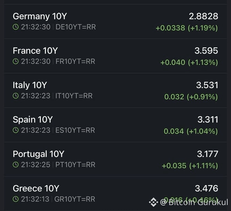Open the Germany 10Y bond row
The height and width of the screenshot is (211, 231).
(x=115, y=21)
